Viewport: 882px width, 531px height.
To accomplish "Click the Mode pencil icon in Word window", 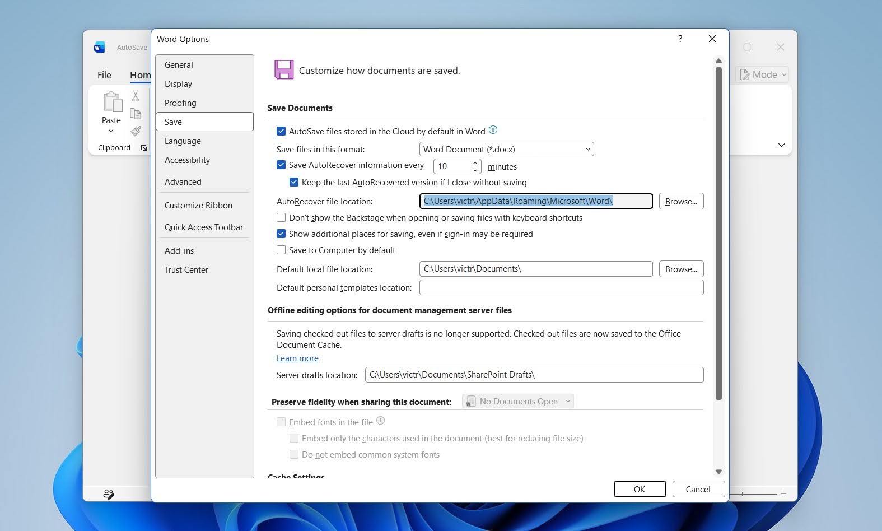I will coord(744,74).
